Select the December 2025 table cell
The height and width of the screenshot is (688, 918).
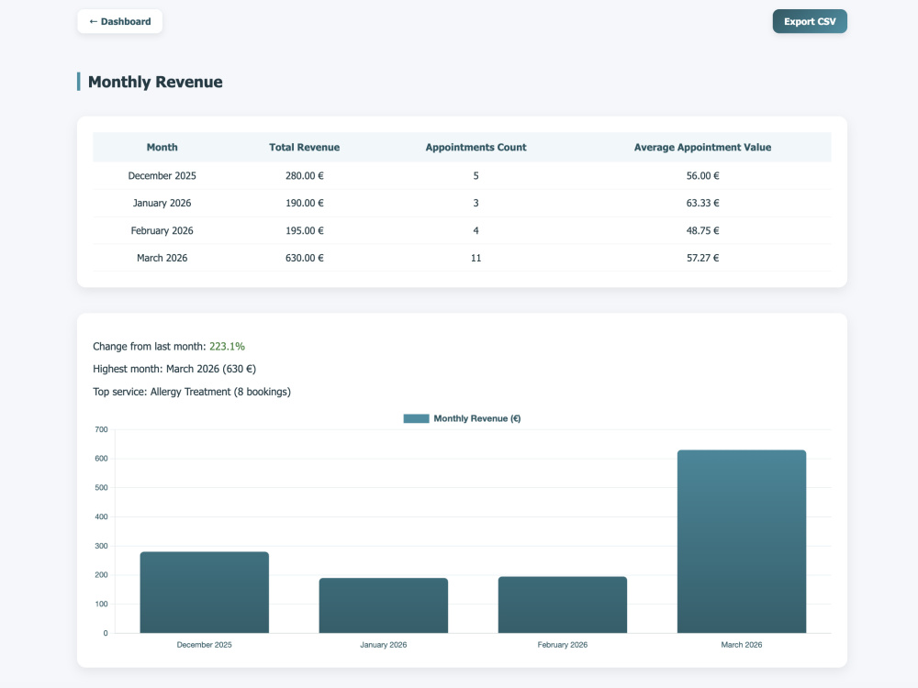pos(162,175)
